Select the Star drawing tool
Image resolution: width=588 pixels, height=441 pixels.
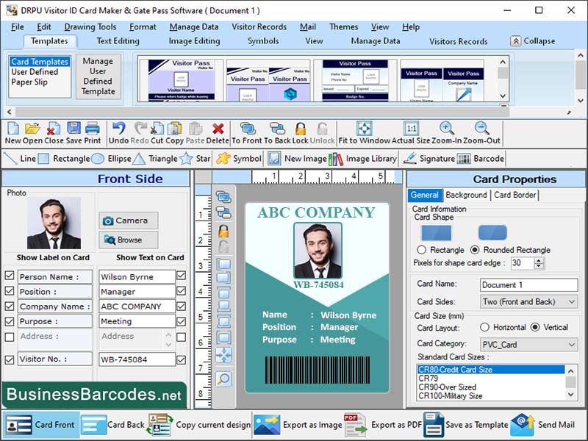pos(196,158)
